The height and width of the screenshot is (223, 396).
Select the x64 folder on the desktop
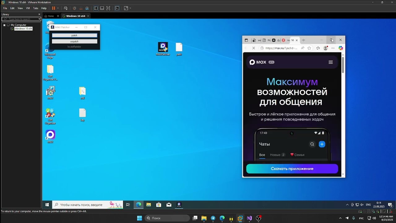tap(82, 93)
